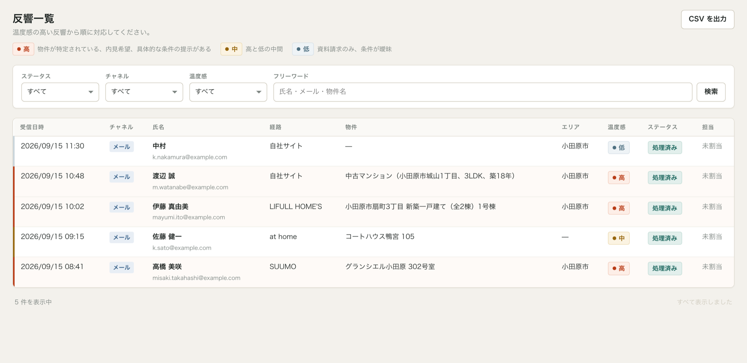The height and width of the screenshot is (363, 747).
Task: Click the ステータス column header in table
Action: click(663, 127)
